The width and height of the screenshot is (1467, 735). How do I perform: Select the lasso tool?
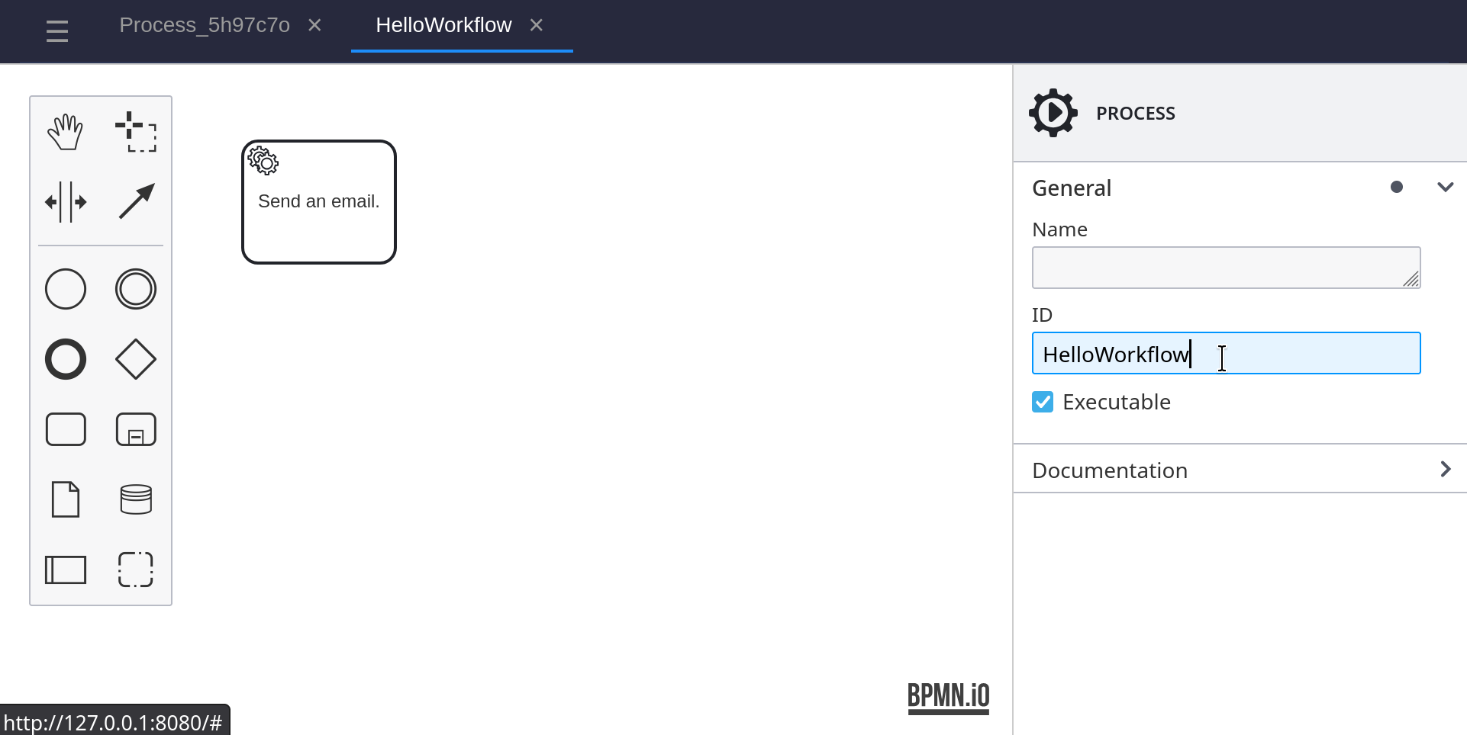point(136,132)
